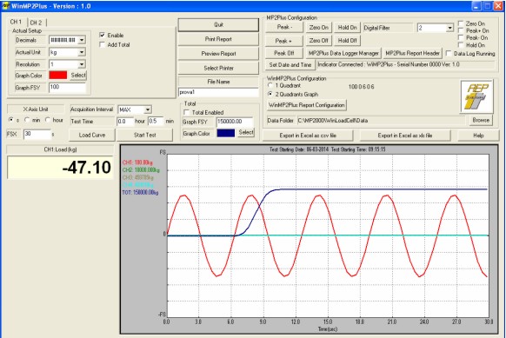The image size is (506, 338).
Task: Check the Add Total checkbox
Action: pos(103,44)
